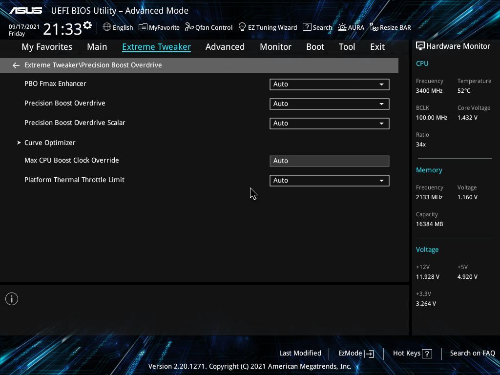Click the EzMode exit arrow icon
Screen dimensions: 500x375
click(x=369, y=354)
